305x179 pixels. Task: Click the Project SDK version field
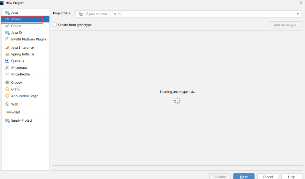coord(188,14)
